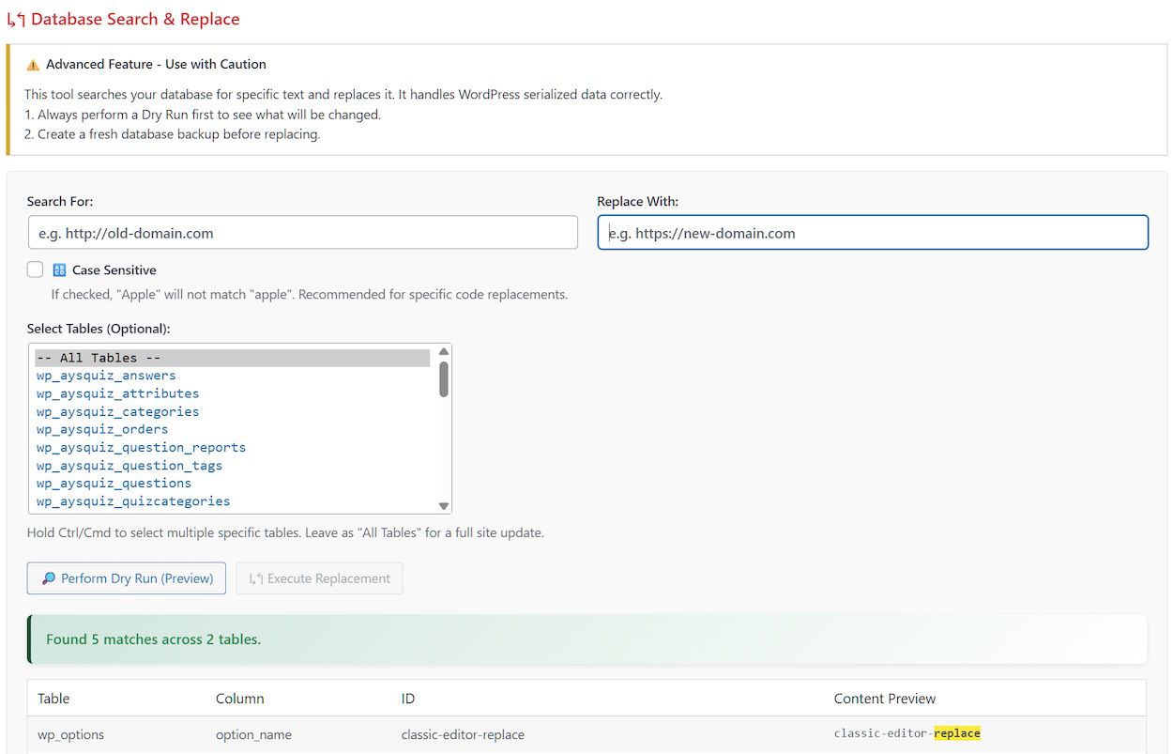1173x754 pixels.
Task: Click the table list scrollbar thumb
Action: coord(444,379)
